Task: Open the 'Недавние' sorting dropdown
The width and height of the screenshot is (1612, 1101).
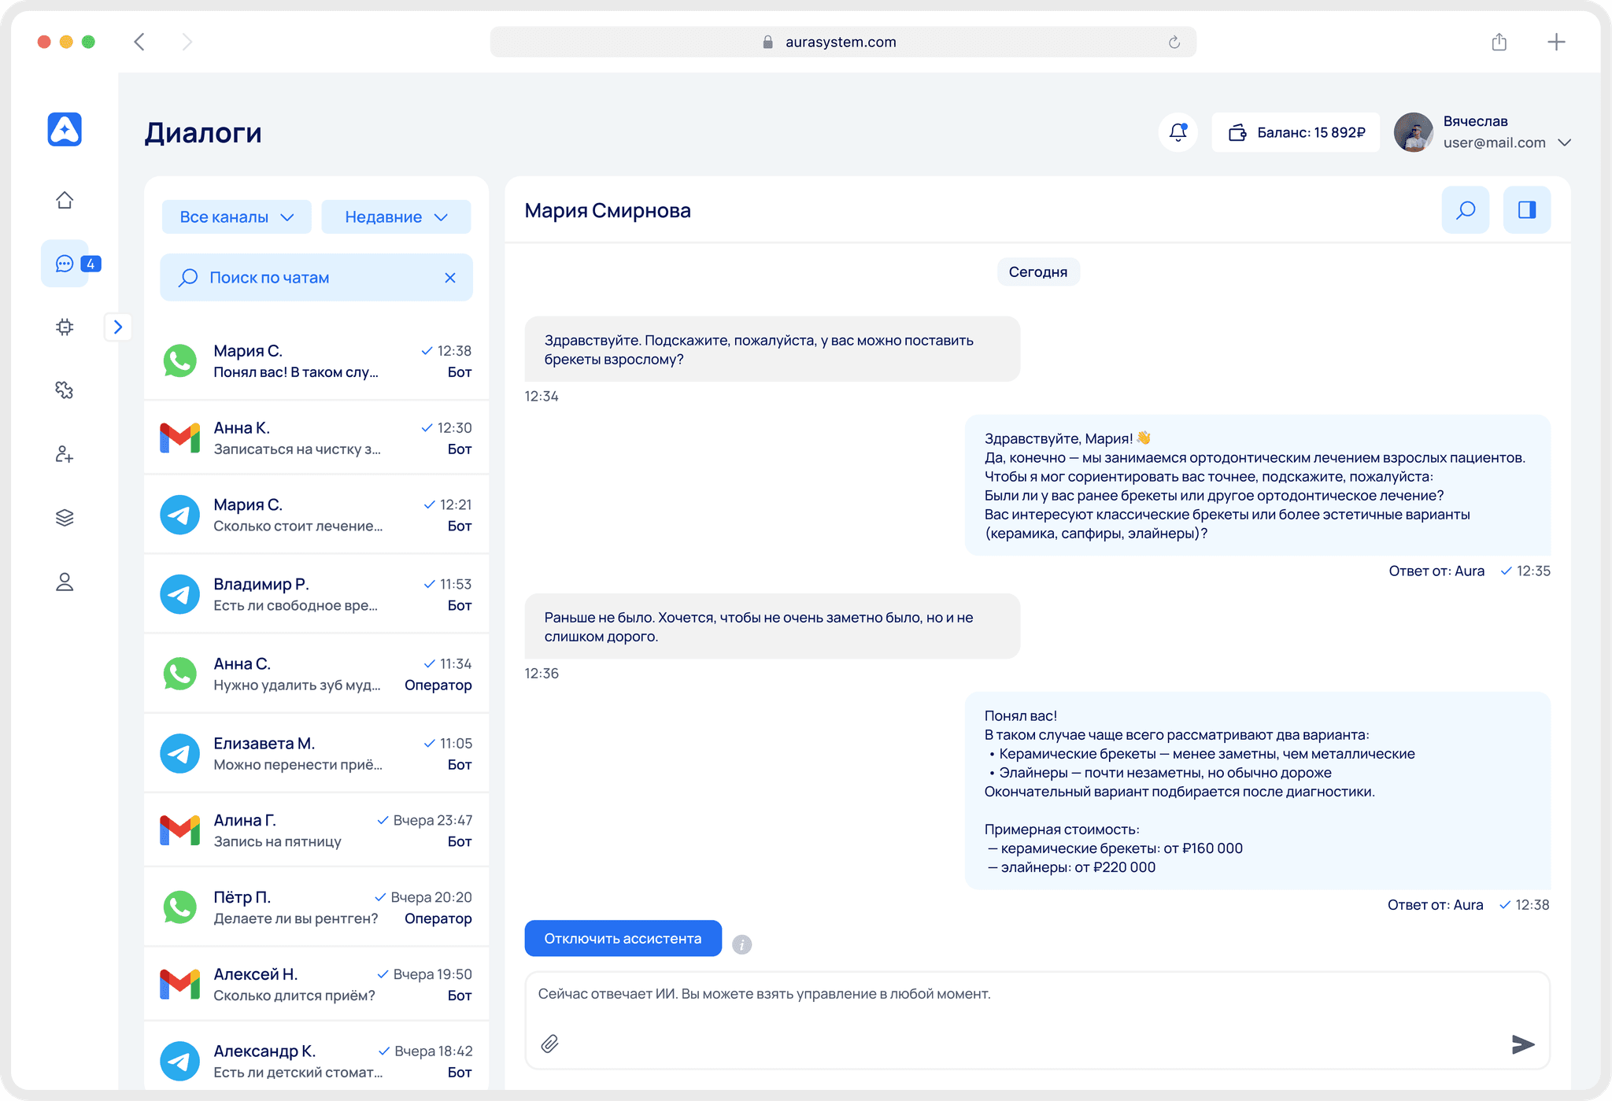Action: coord(396,216)
